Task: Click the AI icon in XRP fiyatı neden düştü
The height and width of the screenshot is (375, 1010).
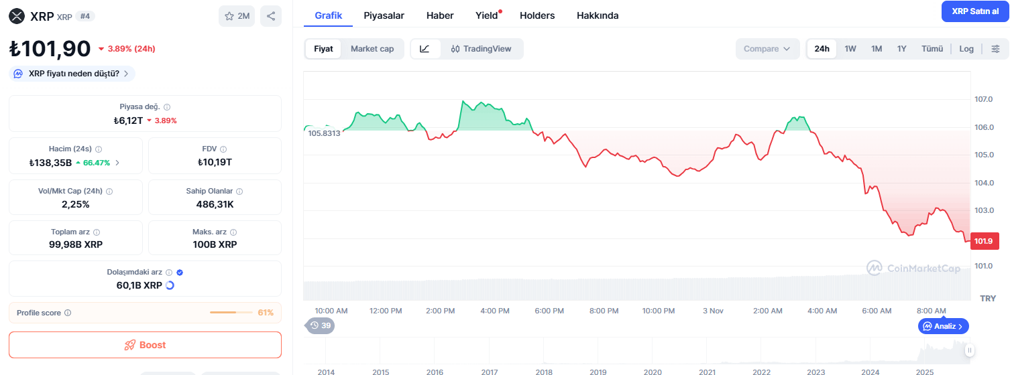Action: (19, 74)
